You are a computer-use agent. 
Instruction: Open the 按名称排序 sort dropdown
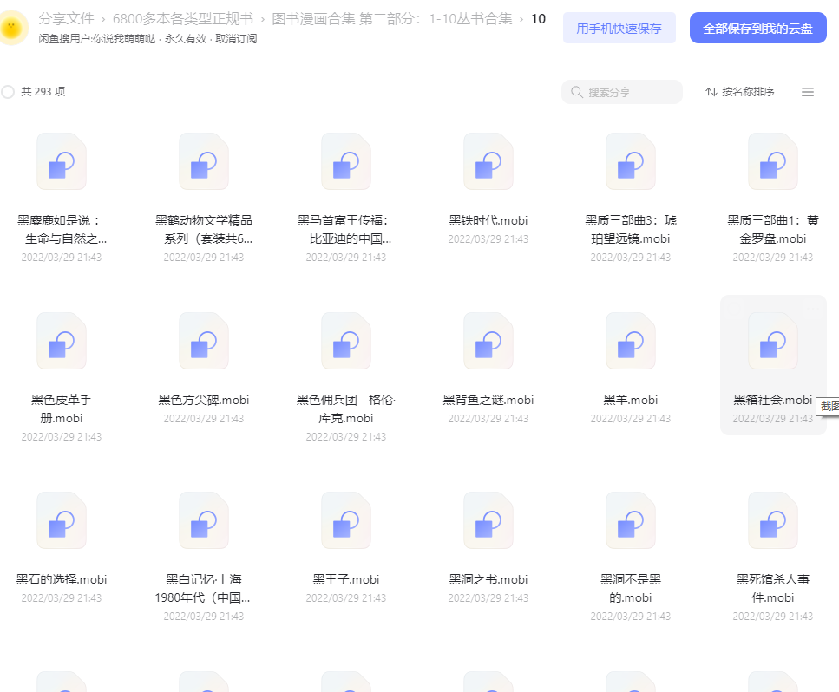739,92
